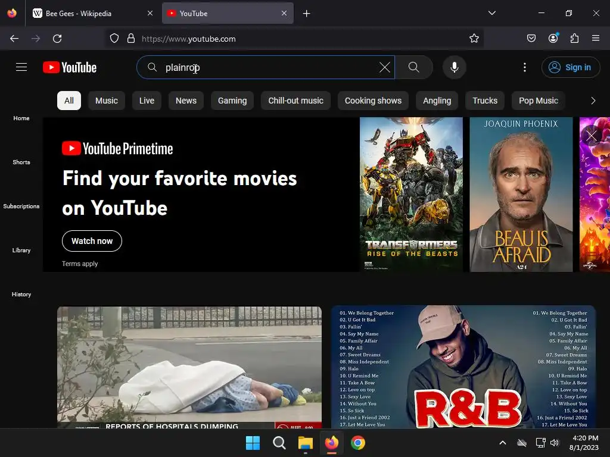Close the Bee Gees Wikipedia tab
This screenshot has height=457, width=610.
coord(150,13)
